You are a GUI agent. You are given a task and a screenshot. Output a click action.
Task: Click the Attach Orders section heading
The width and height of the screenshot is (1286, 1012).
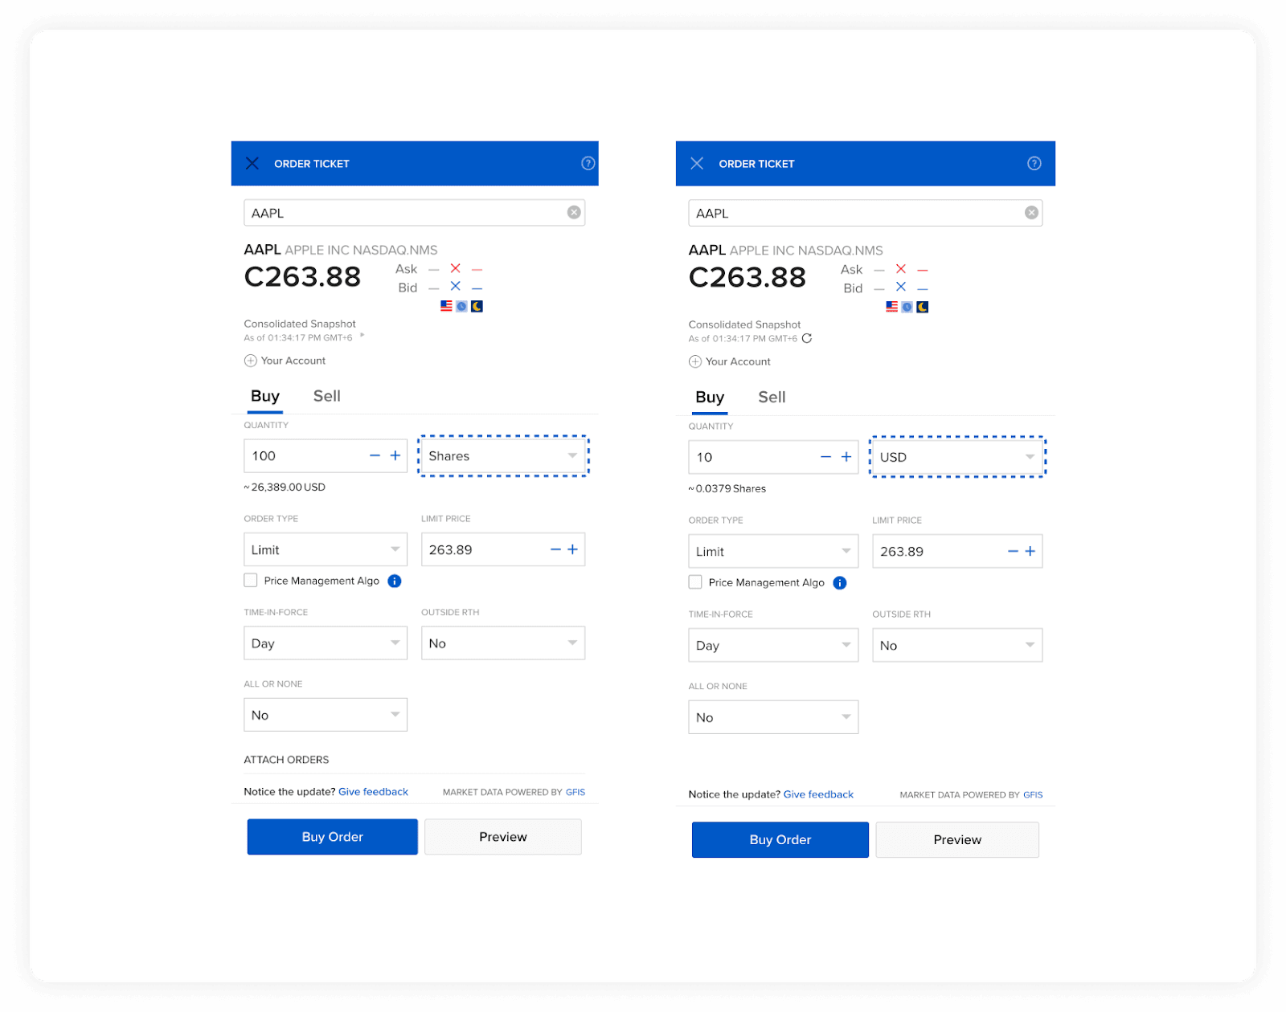(x=286, y=760)
